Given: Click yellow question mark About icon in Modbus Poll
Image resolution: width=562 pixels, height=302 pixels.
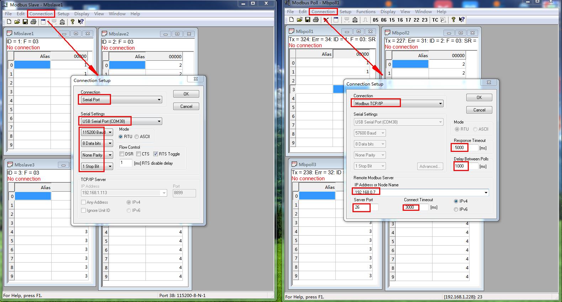Looking at the screenshot, I should (453, 20).
